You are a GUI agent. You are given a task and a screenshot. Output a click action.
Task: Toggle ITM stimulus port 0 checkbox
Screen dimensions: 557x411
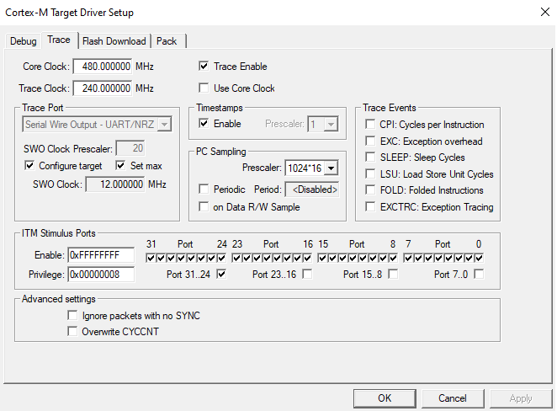pos(480,258)
